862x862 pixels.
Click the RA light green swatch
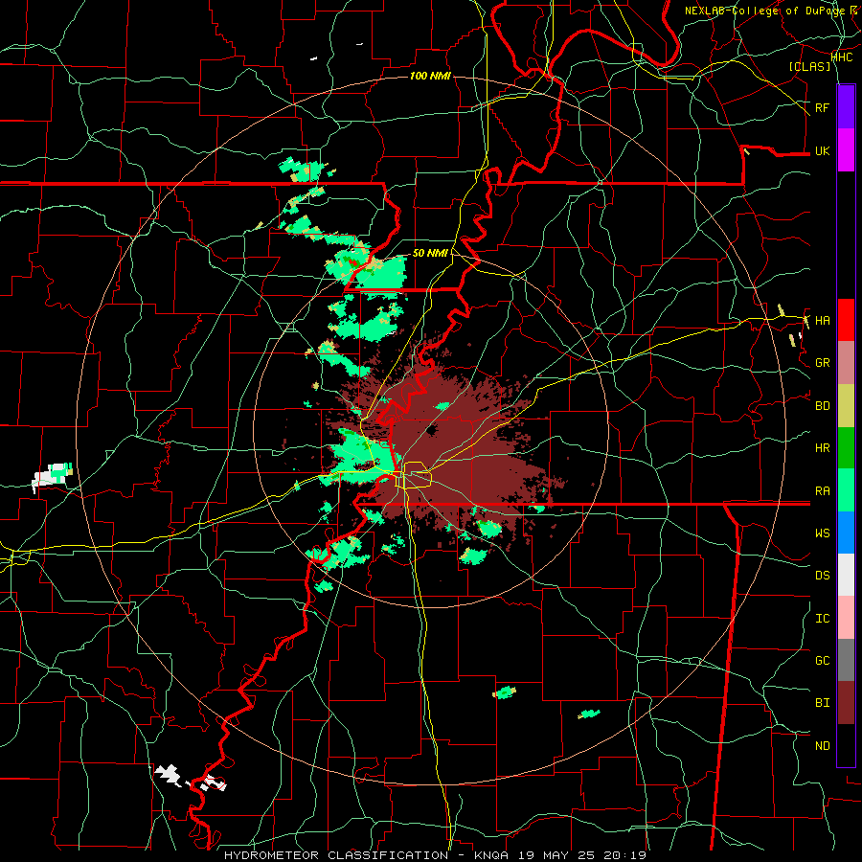[x=846, y=490]
